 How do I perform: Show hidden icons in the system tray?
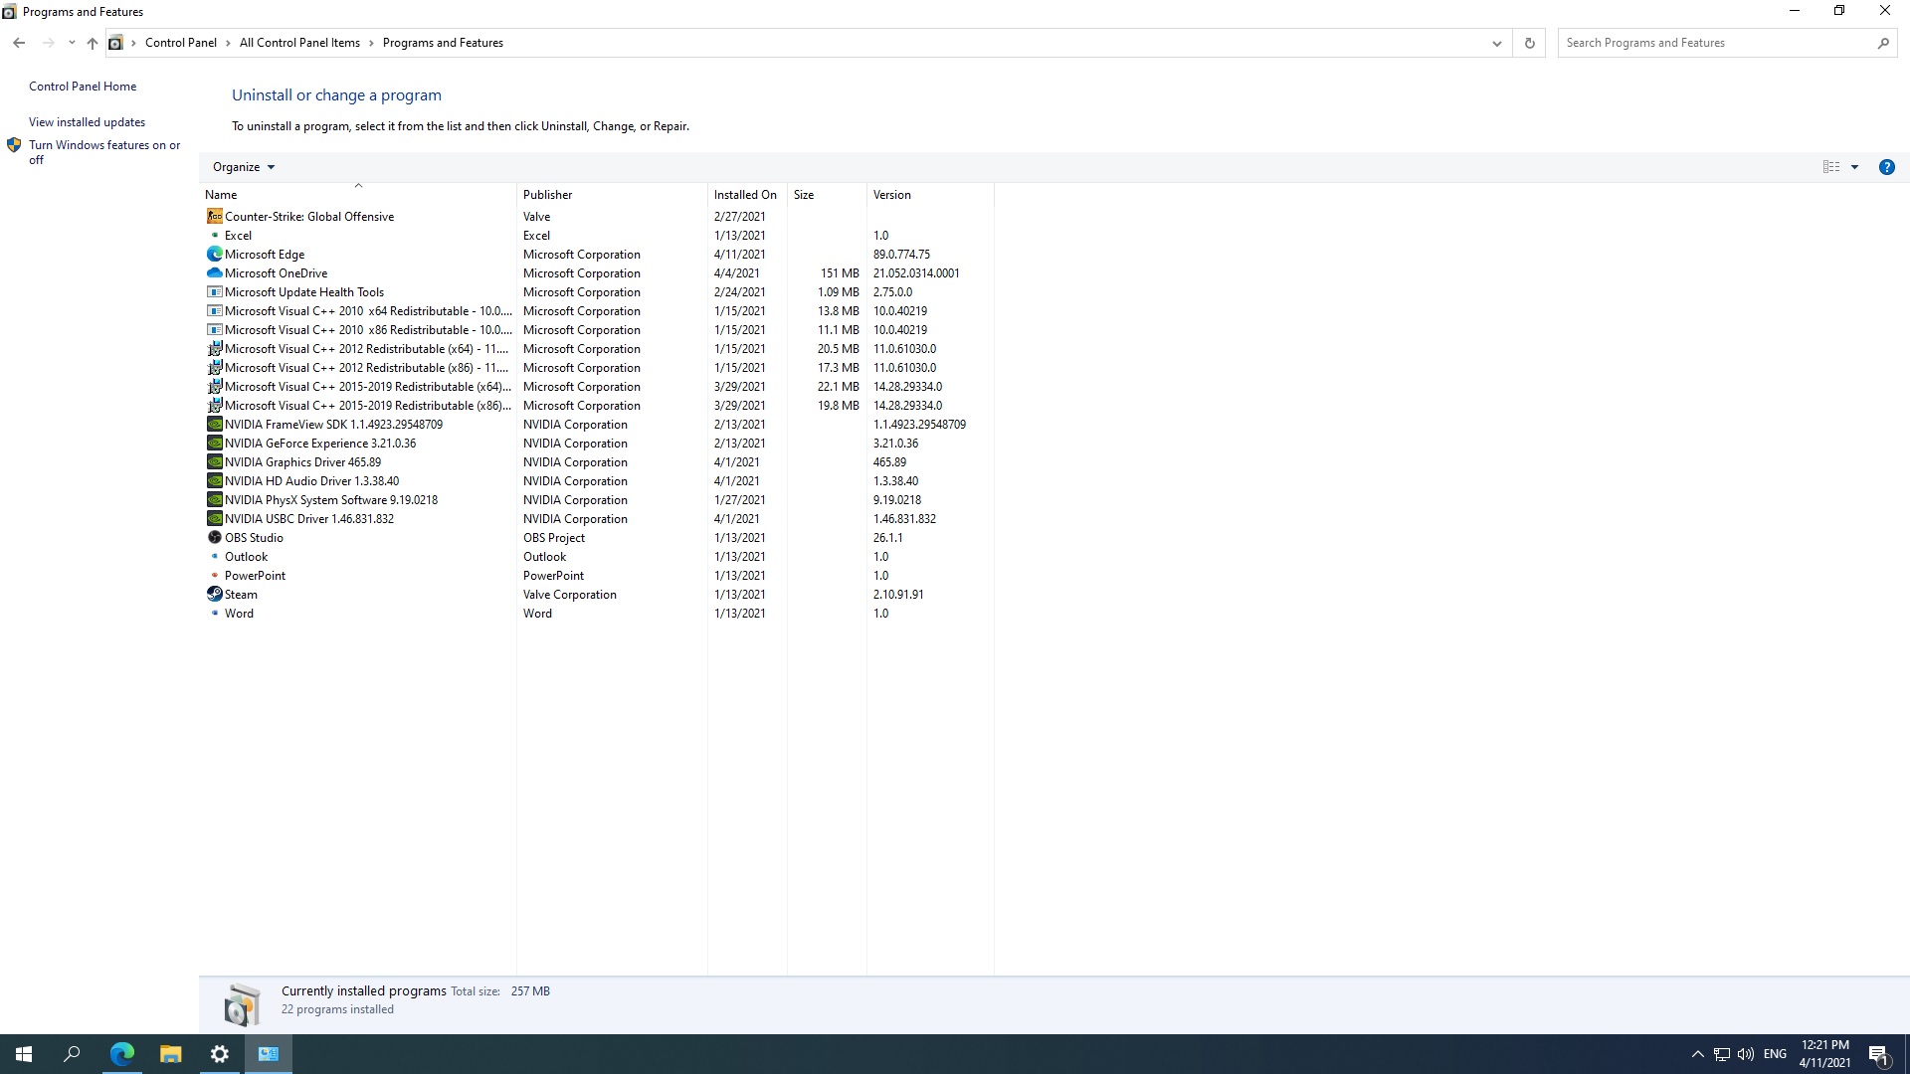(x=1698, y=1054)
